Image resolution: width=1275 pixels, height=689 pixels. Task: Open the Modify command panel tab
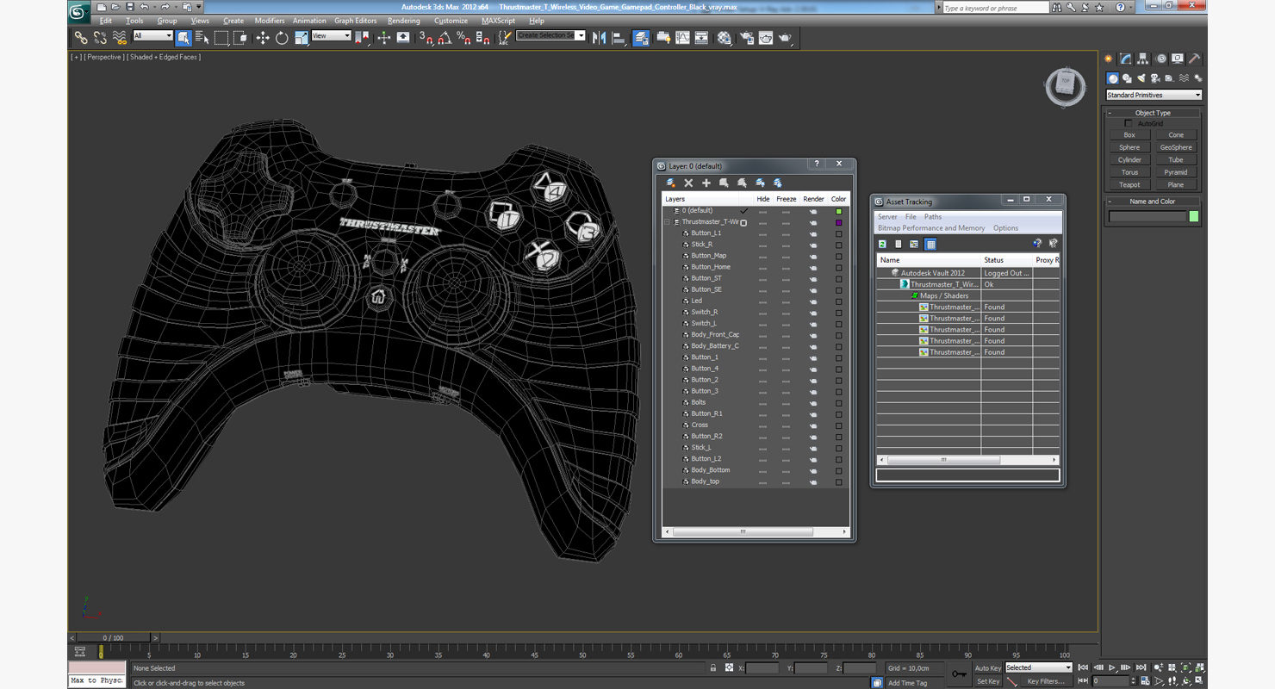tap(1125, 59)
